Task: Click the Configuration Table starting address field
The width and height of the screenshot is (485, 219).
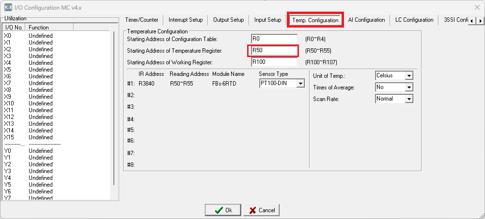Action: (x=274, y=39)
